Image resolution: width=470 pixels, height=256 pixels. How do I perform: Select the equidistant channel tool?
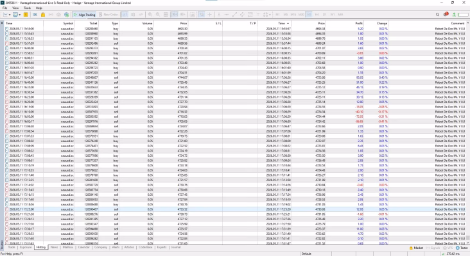tap(242, 14)
